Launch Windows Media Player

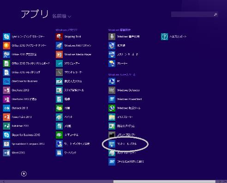[74, 54]
